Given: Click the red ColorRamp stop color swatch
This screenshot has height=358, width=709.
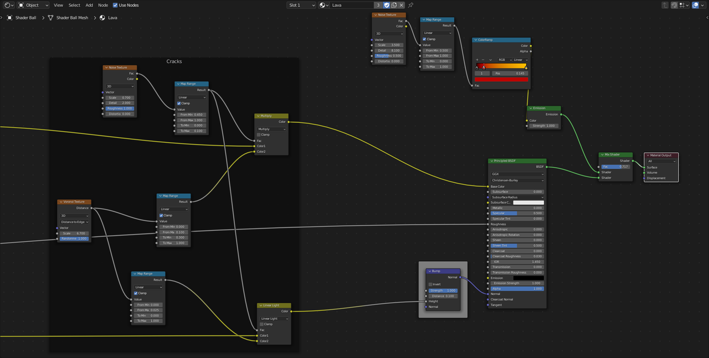Looking at the screenshot, I should pyautogui.click(x=501, y=79).
